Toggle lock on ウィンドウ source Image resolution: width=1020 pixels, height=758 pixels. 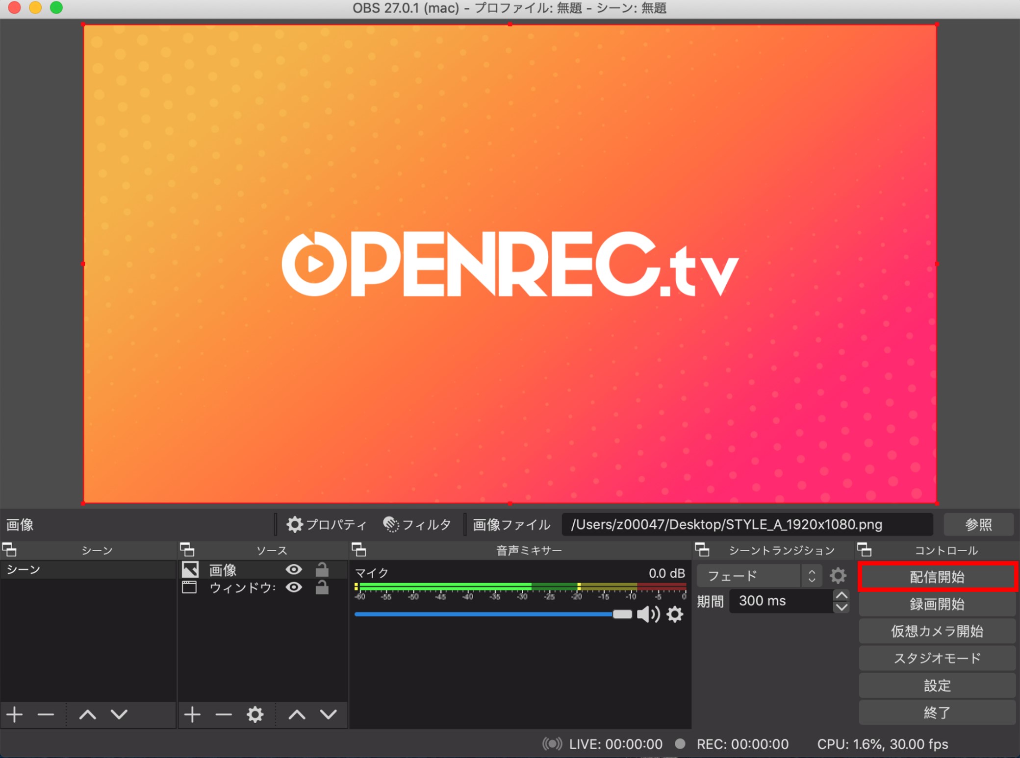[x=322, y=587]
